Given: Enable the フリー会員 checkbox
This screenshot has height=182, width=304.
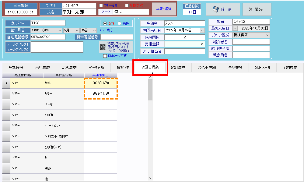Looking at the screenshot, I should point(101,5).
